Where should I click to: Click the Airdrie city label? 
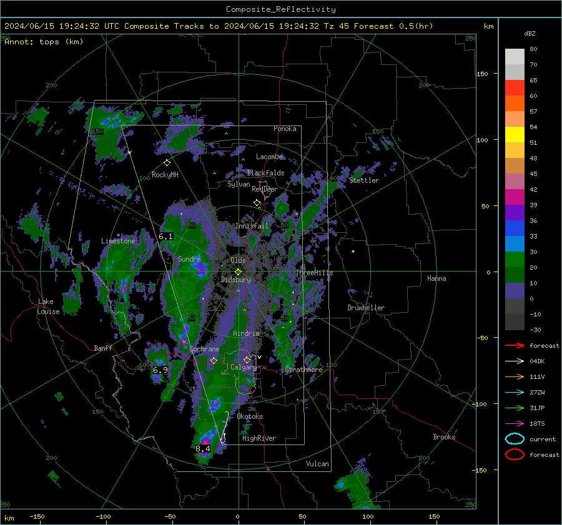click(x=246, y=333)
